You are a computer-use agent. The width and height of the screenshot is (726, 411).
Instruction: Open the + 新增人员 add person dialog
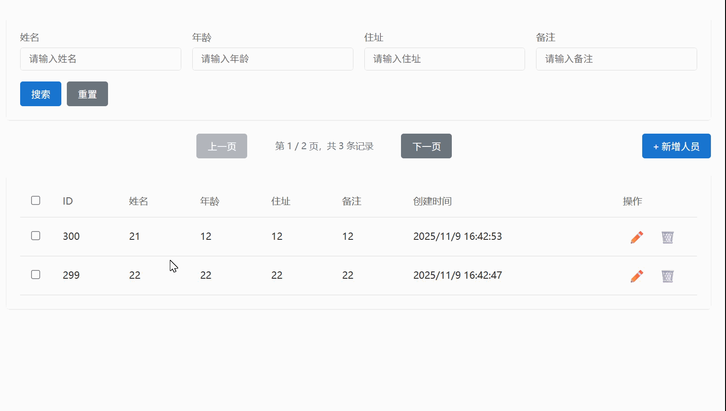click(x=676, y=146)
